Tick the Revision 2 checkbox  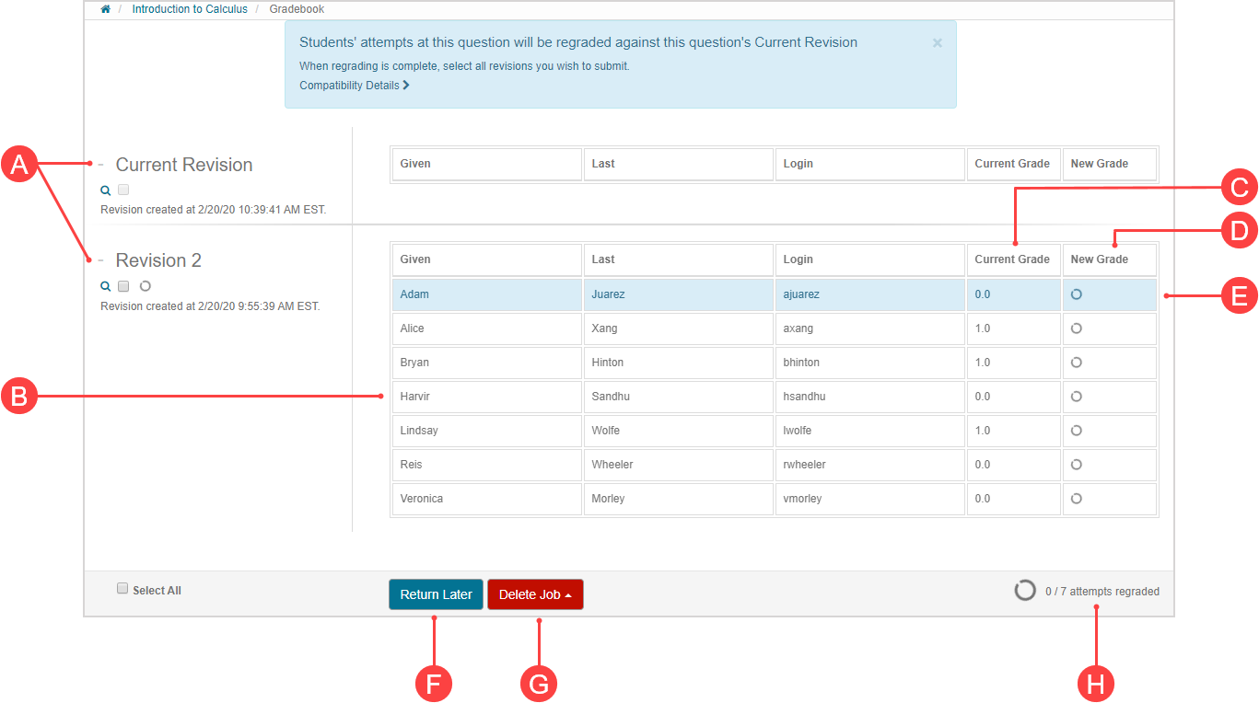click(x=123, y=286)
